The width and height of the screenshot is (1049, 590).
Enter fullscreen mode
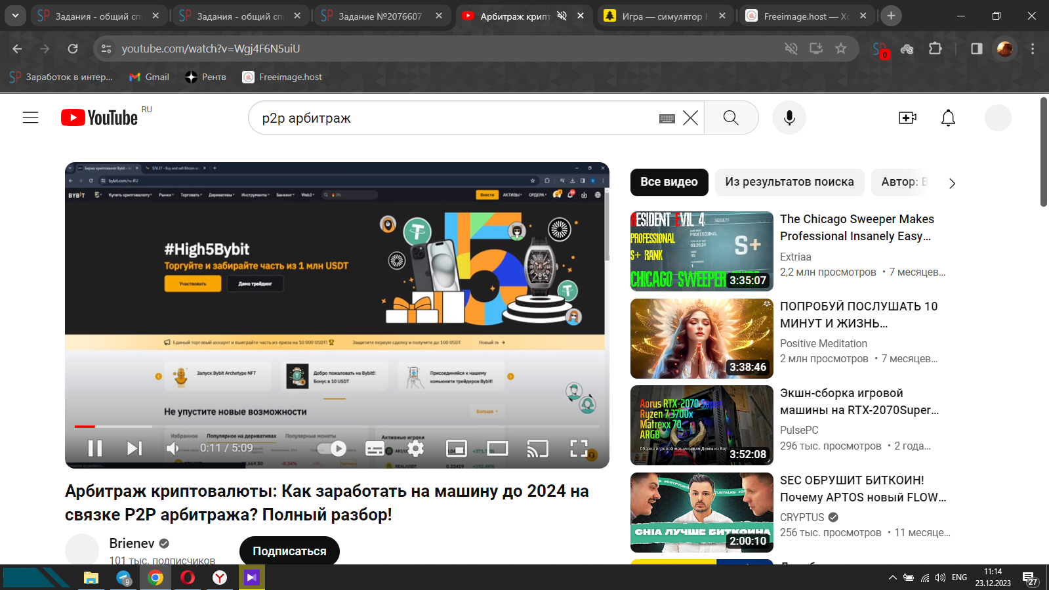coord(579,448)
